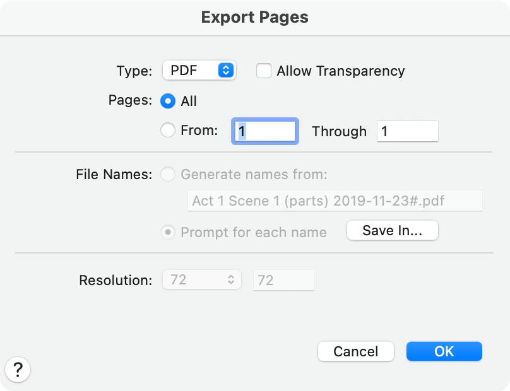510x391 pixels.
Task: Toggle the Allow Transparency checkbox off
Action: tap(263, 71)
